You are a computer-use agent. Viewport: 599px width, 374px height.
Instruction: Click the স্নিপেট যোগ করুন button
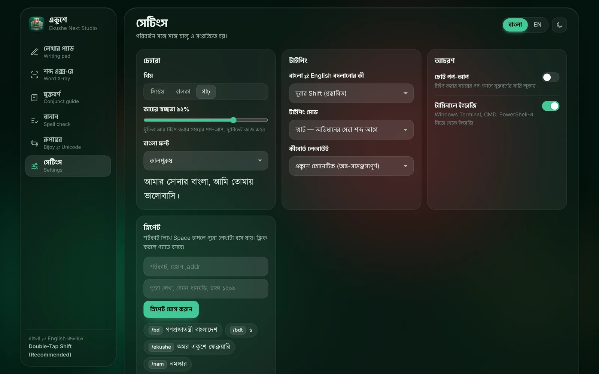171,309
